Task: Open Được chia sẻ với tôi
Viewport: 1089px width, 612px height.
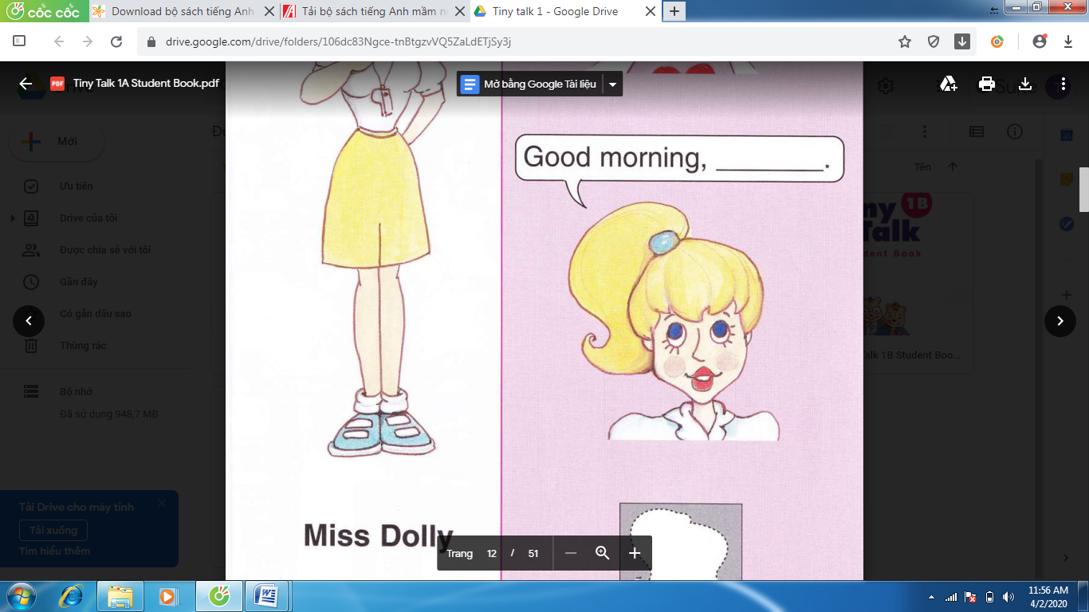Action: point(105,249)
